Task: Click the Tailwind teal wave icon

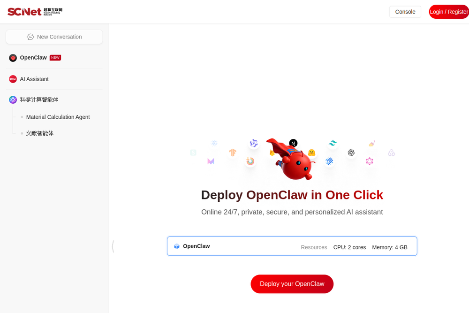Action: click(x=333, y=143)
